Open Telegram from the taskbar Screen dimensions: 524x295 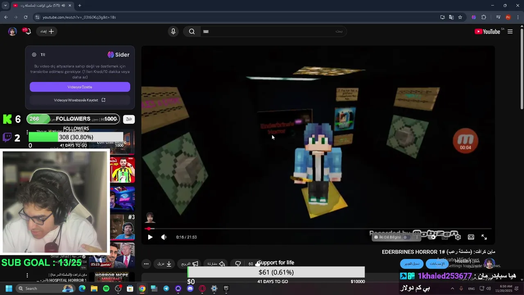click(x=166, y=288)
